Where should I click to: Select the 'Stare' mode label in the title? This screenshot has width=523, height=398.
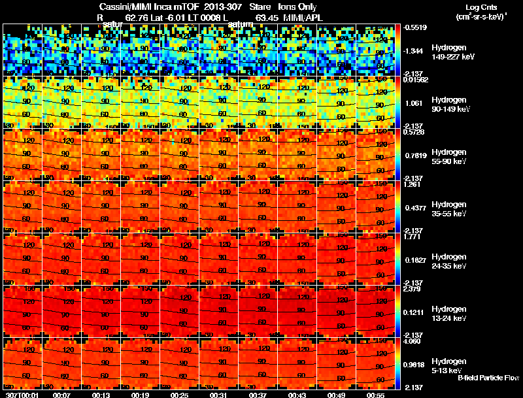260,7
